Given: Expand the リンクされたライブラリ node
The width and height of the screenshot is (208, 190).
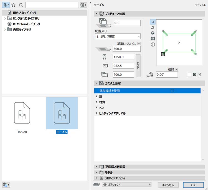Looking at the screenshot, I should tap(5, 18).
